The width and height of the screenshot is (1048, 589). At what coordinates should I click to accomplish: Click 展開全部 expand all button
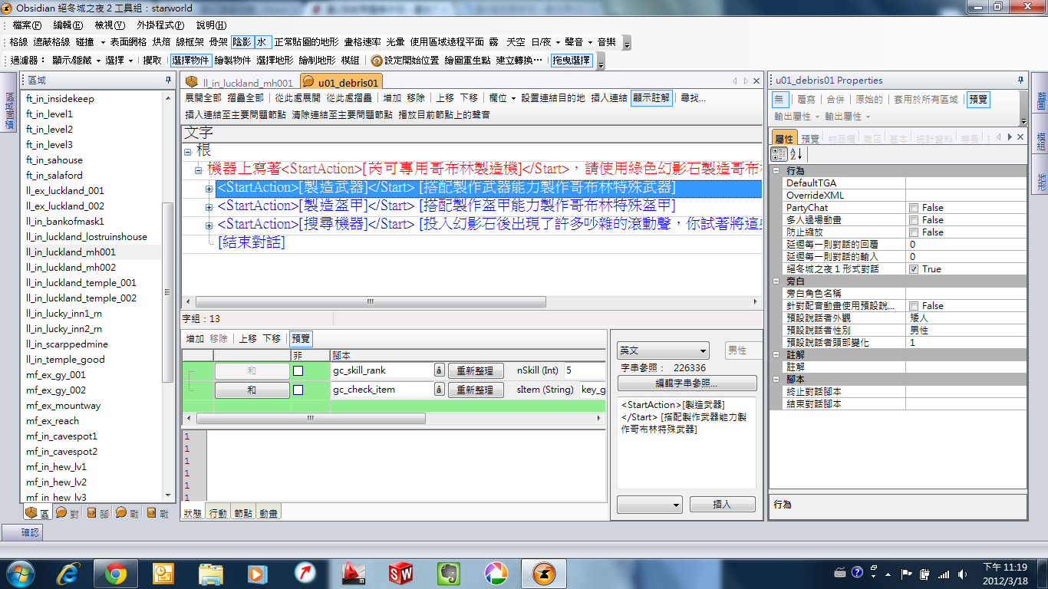point(203,98)
